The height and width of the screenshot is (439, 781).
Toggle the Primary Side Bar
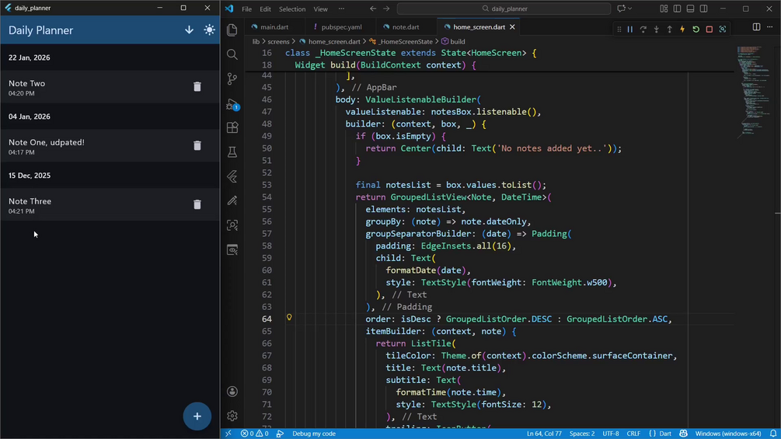678,9
